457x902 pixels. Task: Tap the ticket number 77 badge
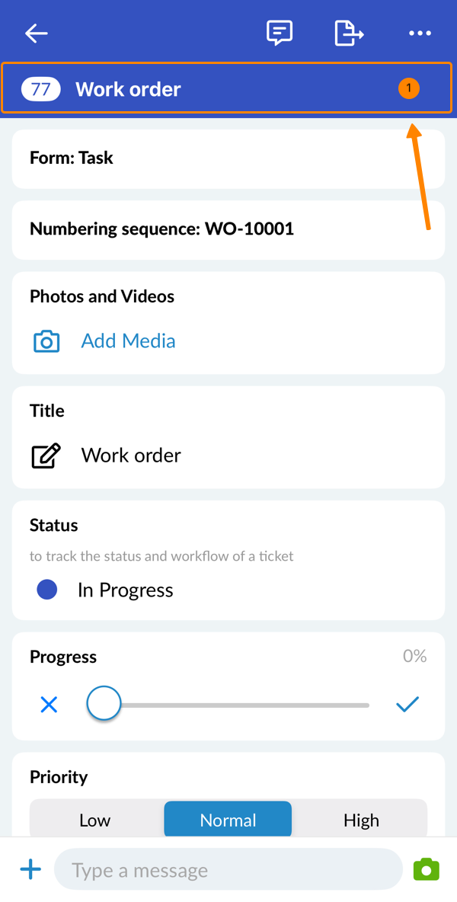click(40, 89)
